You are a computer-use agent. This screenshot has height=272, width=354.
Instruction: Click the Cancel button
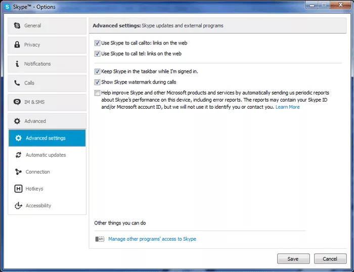(330, 259)
